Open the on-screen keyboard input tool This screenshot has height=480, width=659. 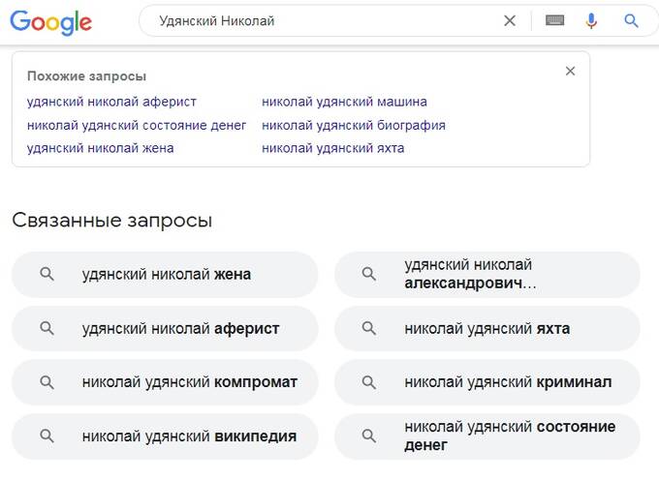[x=554, y=20]
